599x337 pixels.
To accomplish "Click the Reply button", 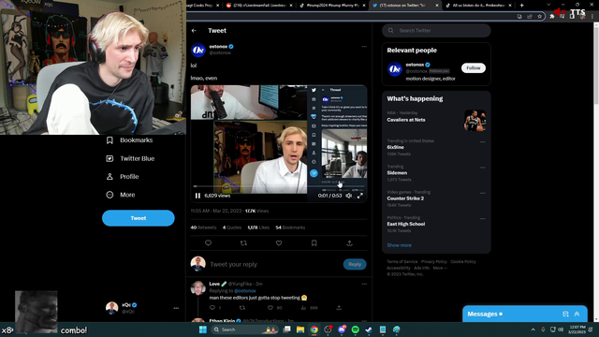I will click(355, 264).
